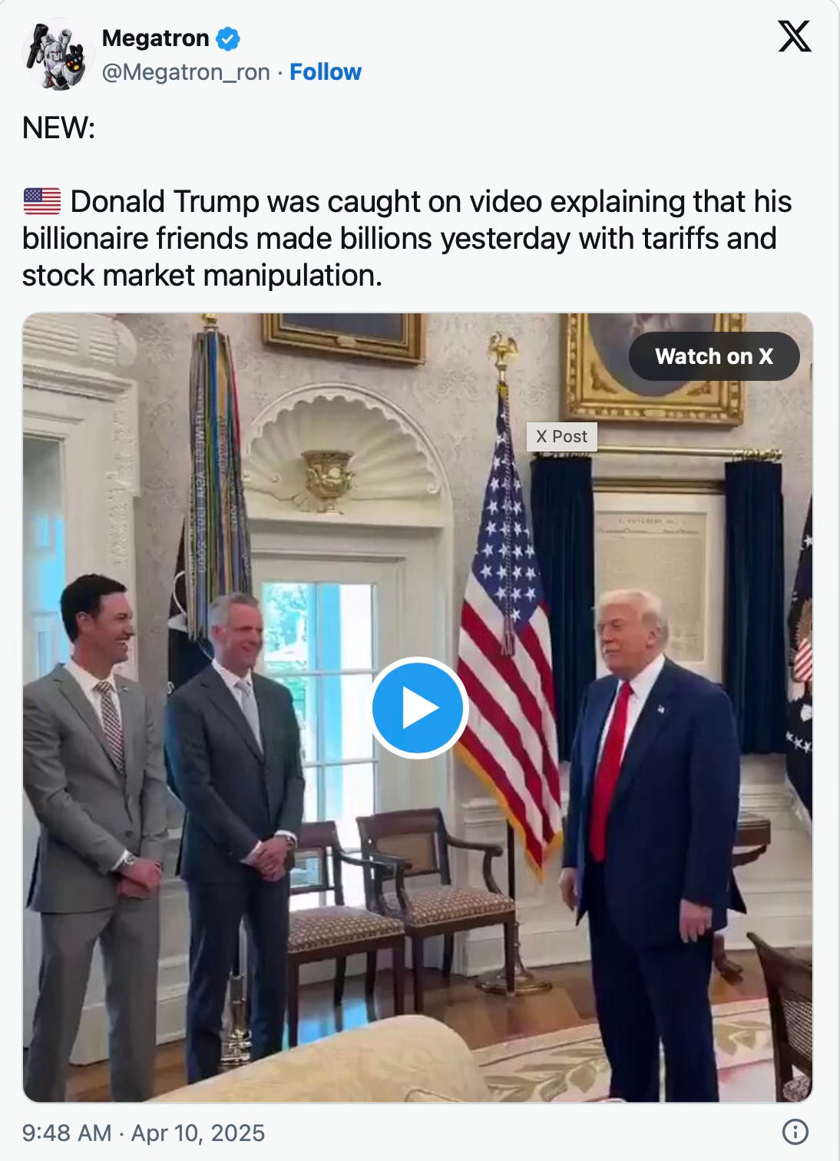This screenshot has width=840, height=1161.
Task: Click the tweet text about billionaire friends
Action: tap(407, 238)
